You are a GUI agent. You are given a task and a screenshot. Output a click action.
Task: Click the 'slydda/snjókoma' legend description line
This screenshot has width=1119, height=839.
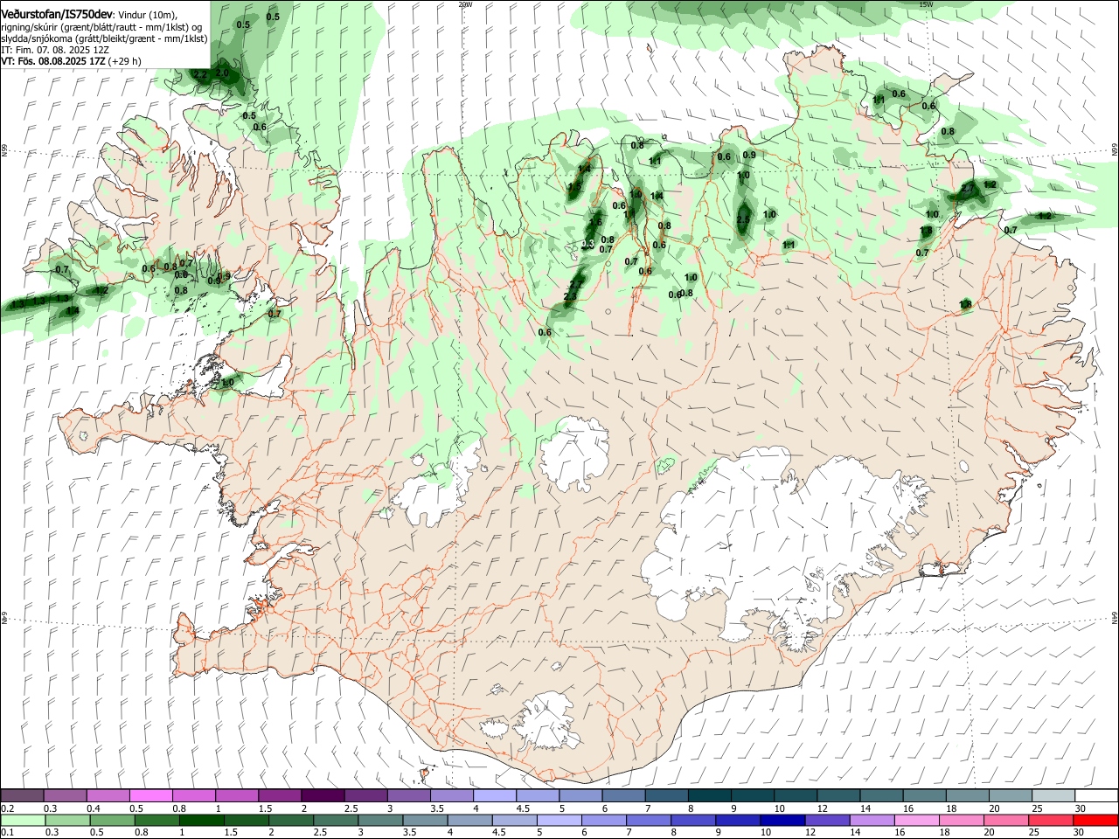coord(104,38)
